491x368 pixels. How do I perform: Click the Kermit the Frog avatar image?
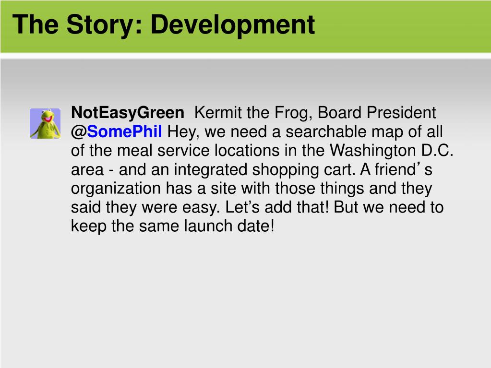[x=45, y=123]
